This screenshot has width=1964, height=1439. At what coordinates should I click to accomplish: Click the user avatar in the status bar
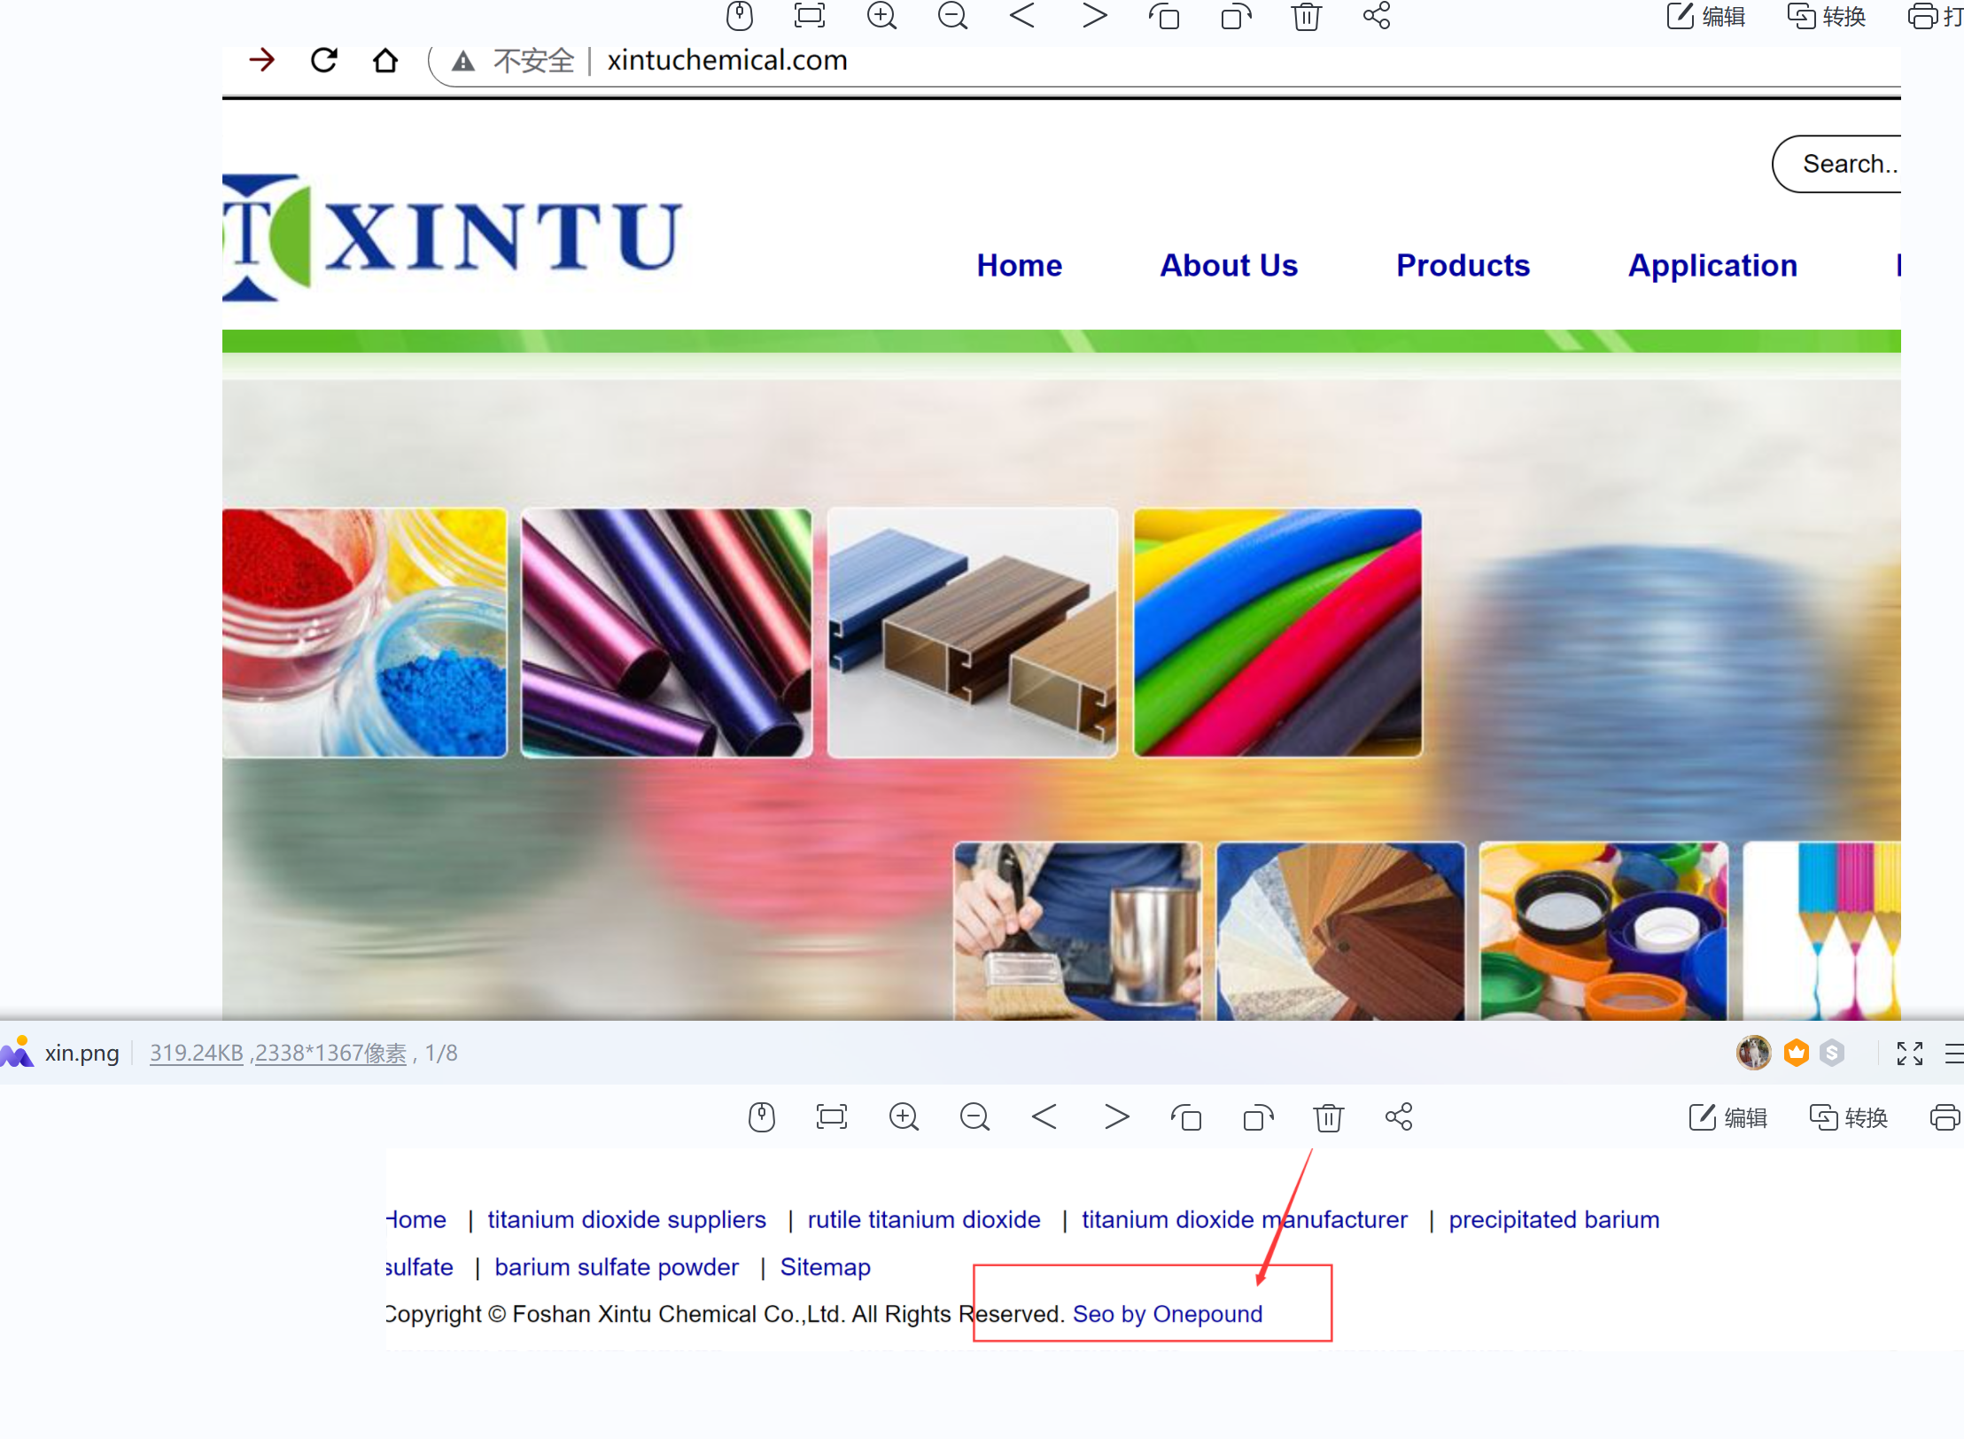[x=1753, y=1053]
